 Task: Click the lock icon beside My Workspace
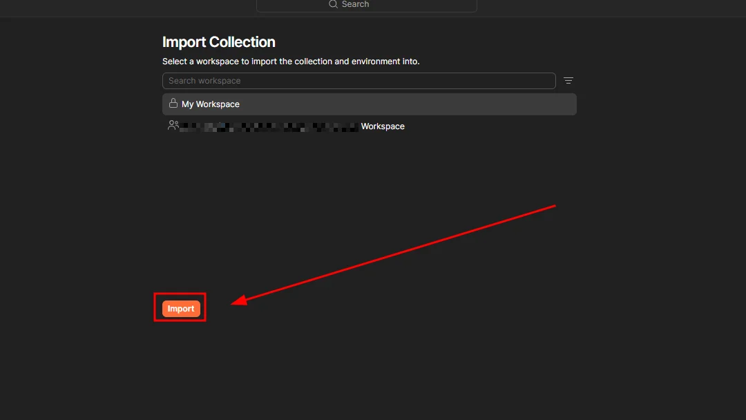click(x=173, y=103)
